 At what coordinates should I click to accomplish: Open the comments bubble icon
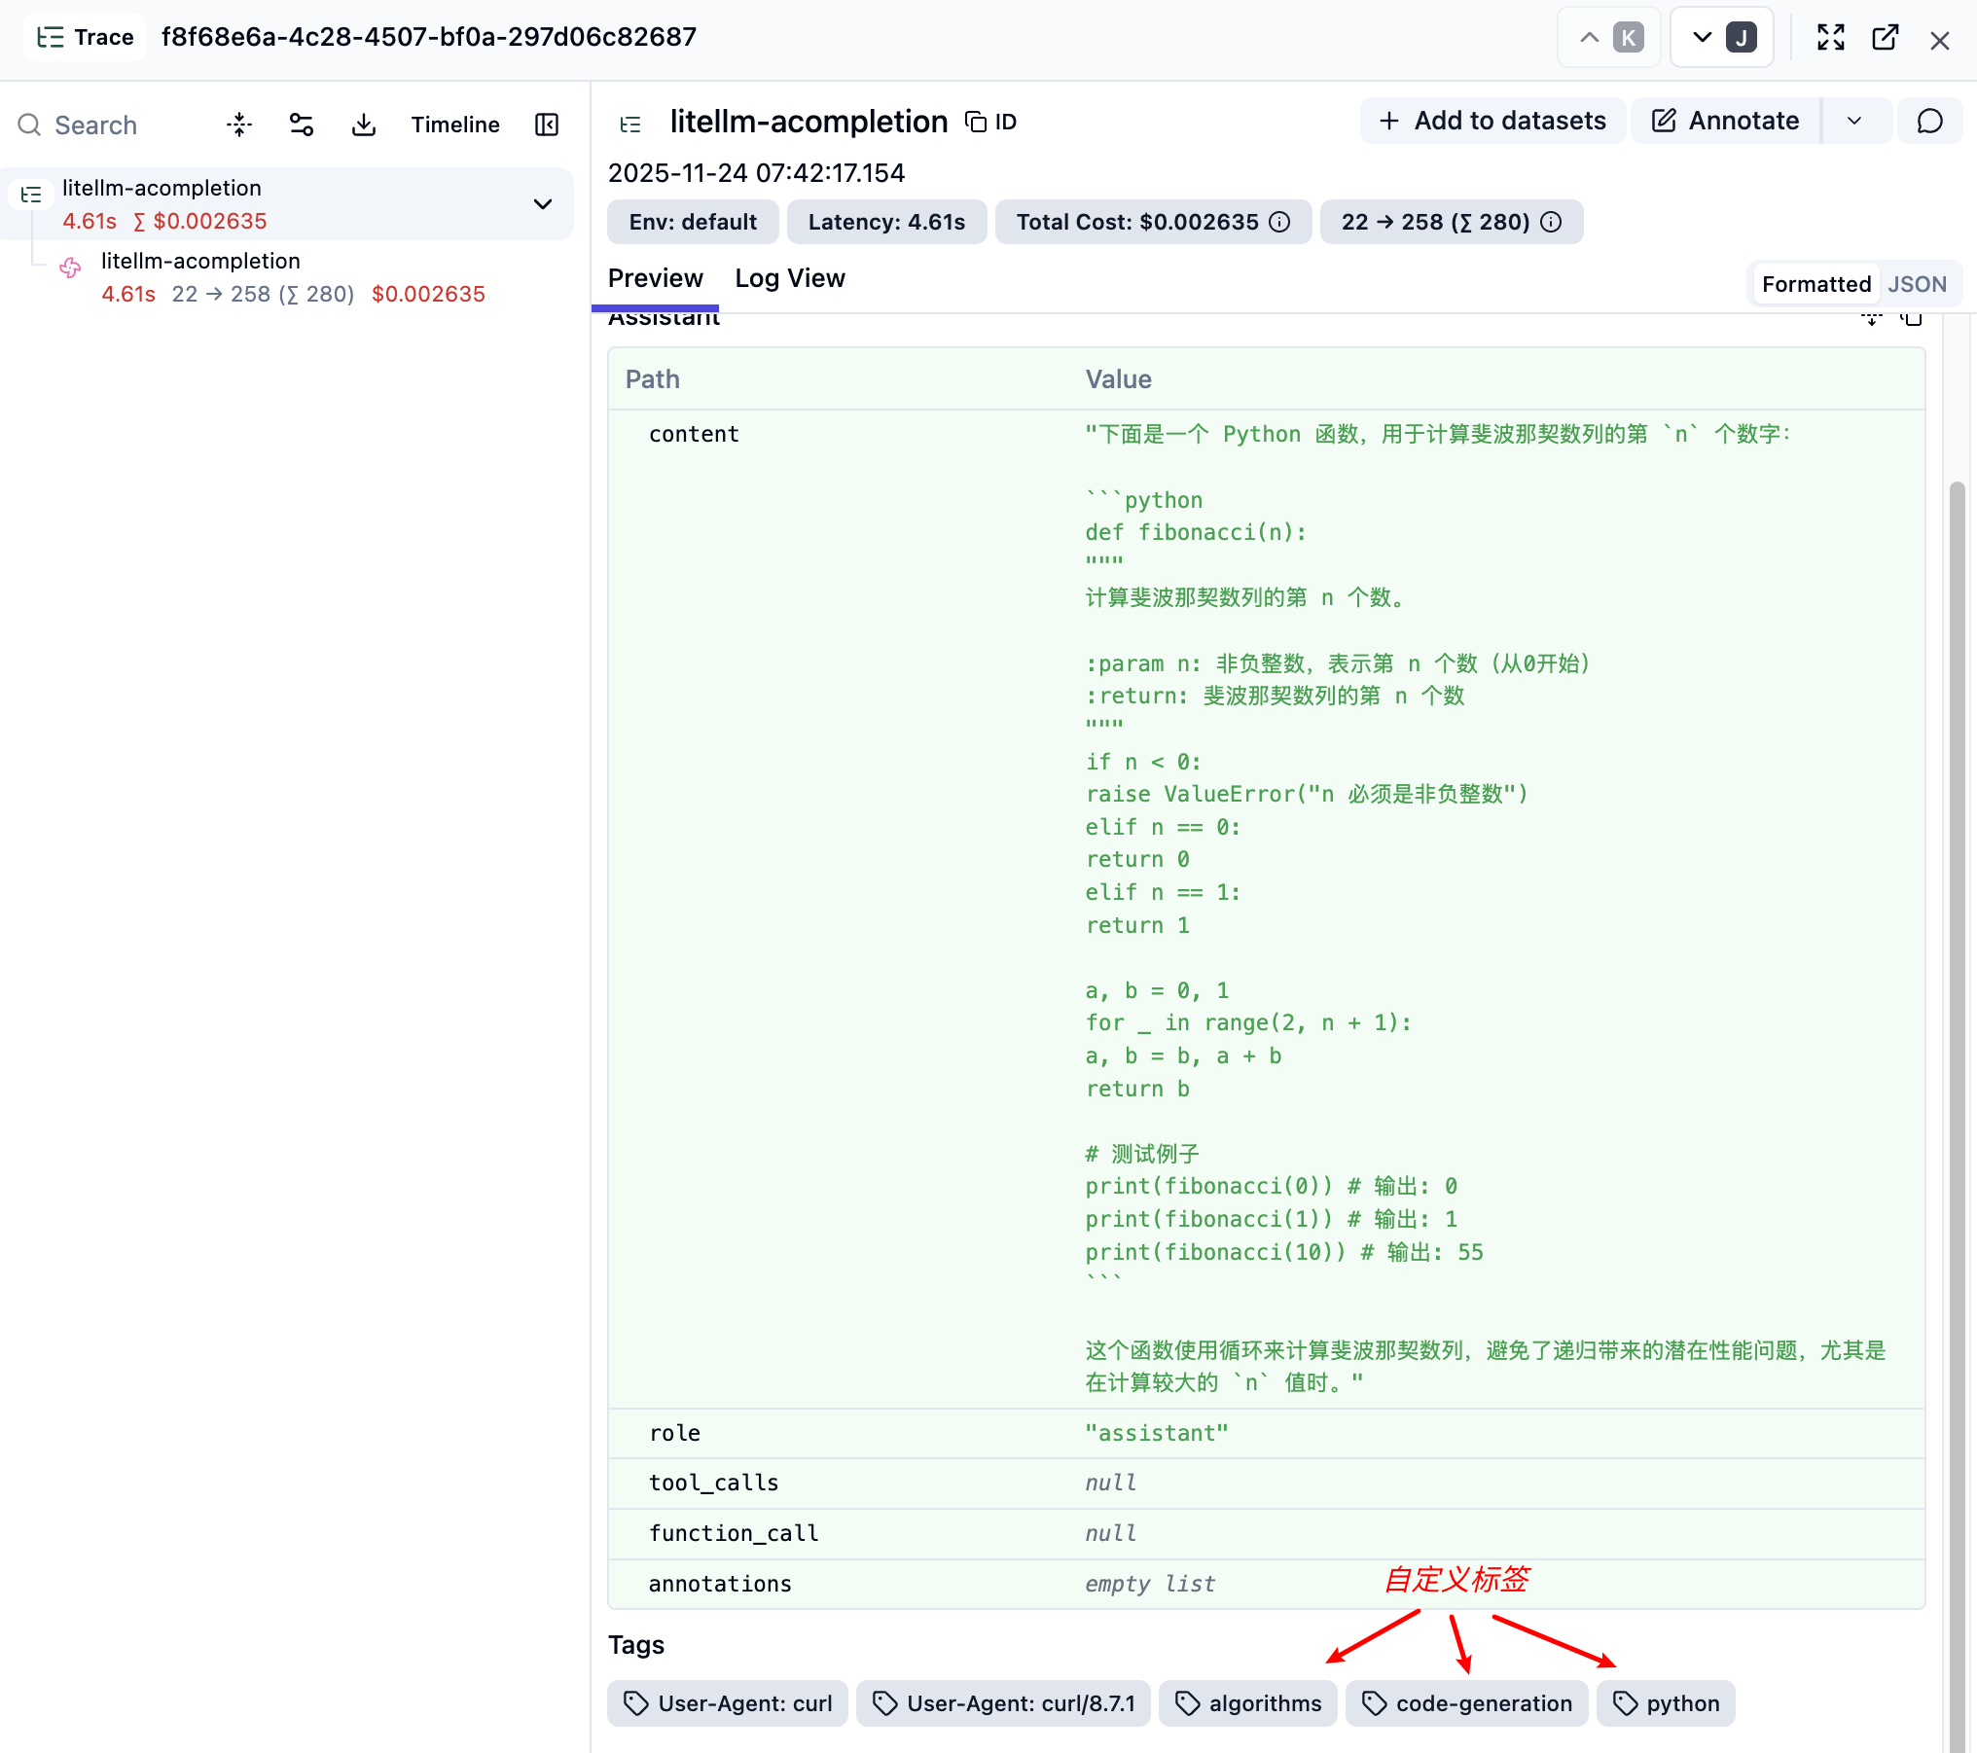1929,121
